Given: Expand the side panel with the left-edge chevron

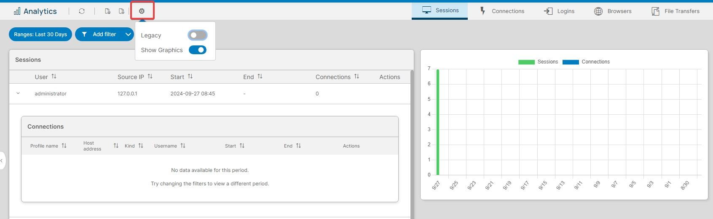Looking at the screenshot, I should (x=2, y=161).
